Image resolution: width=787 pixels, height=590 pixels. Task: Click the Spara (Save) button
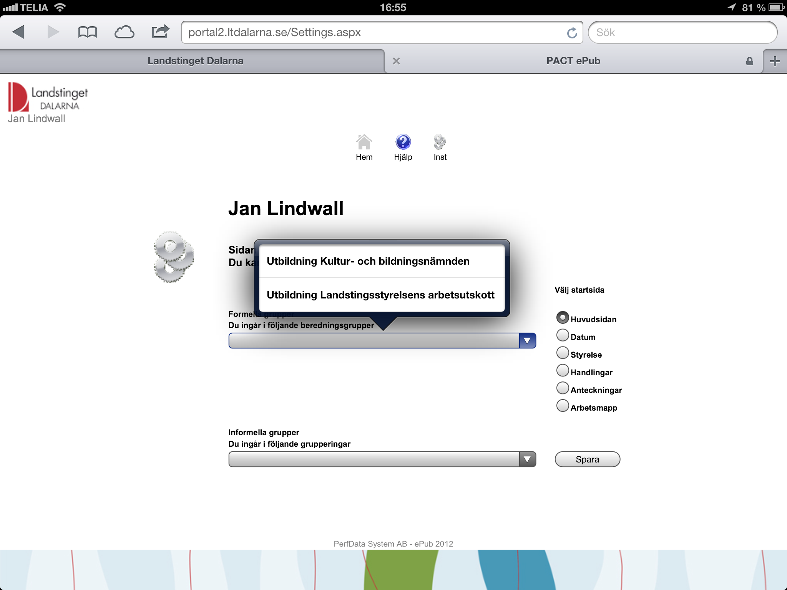tap(587, 459)
